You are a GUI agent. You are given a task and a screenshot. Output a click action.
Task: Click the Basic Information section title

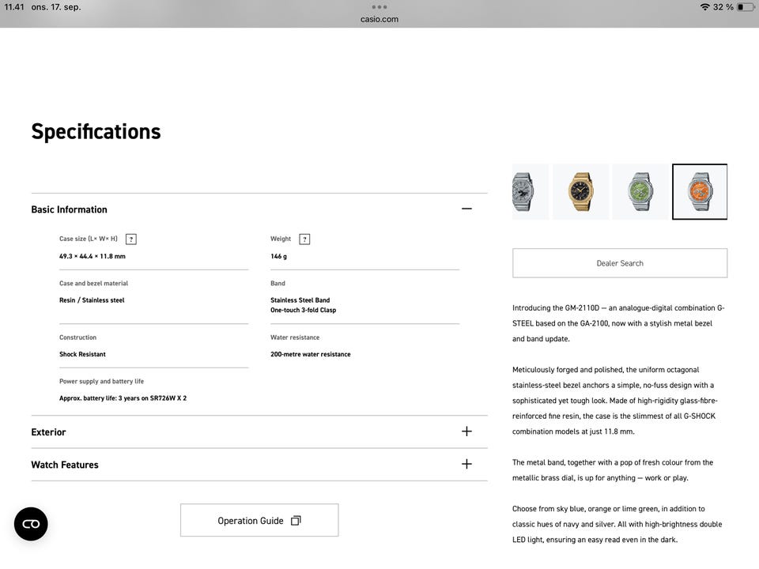pyautogui.click(x=70, y=209)
